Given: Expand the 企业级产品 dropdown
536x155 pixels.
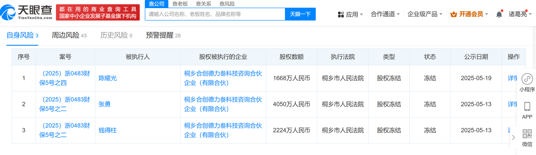Looking at the screenshot, I should (x=425, y=14).
